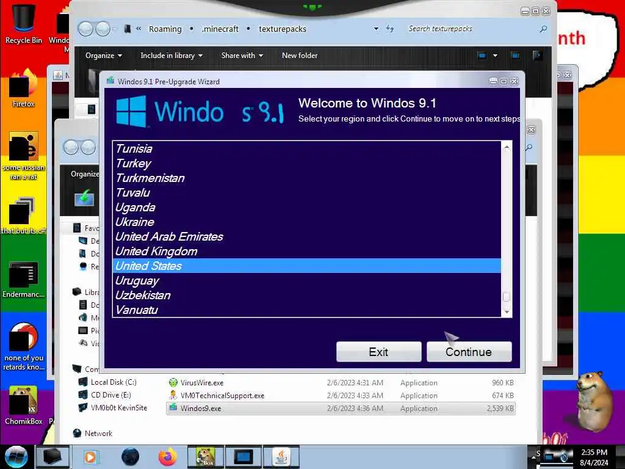Viewport: 625px width, 469px height.
Task: Click the Search texturepacks field
Action: 471,29
